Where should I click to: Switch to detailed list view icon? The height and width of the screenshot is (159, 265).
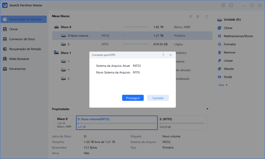191,16
